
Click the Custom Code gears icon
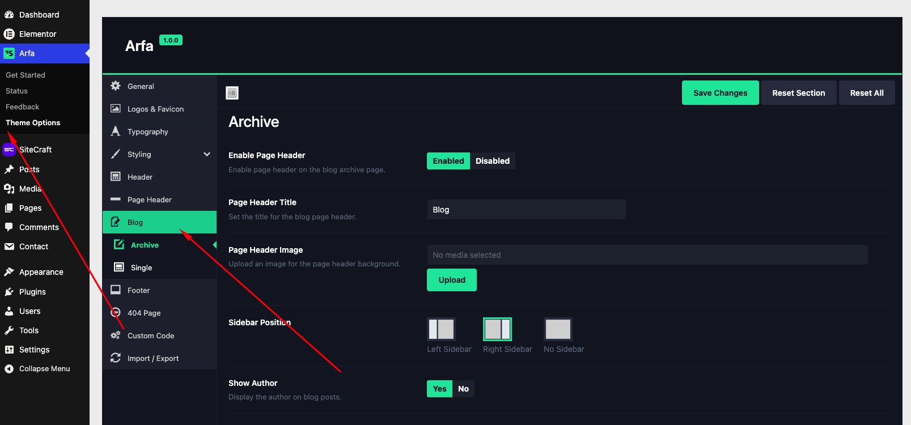point(116,335)
